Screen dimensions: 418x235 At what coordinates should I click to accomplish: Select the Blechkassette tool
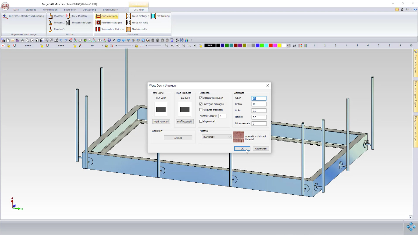(x=128, y=29)
